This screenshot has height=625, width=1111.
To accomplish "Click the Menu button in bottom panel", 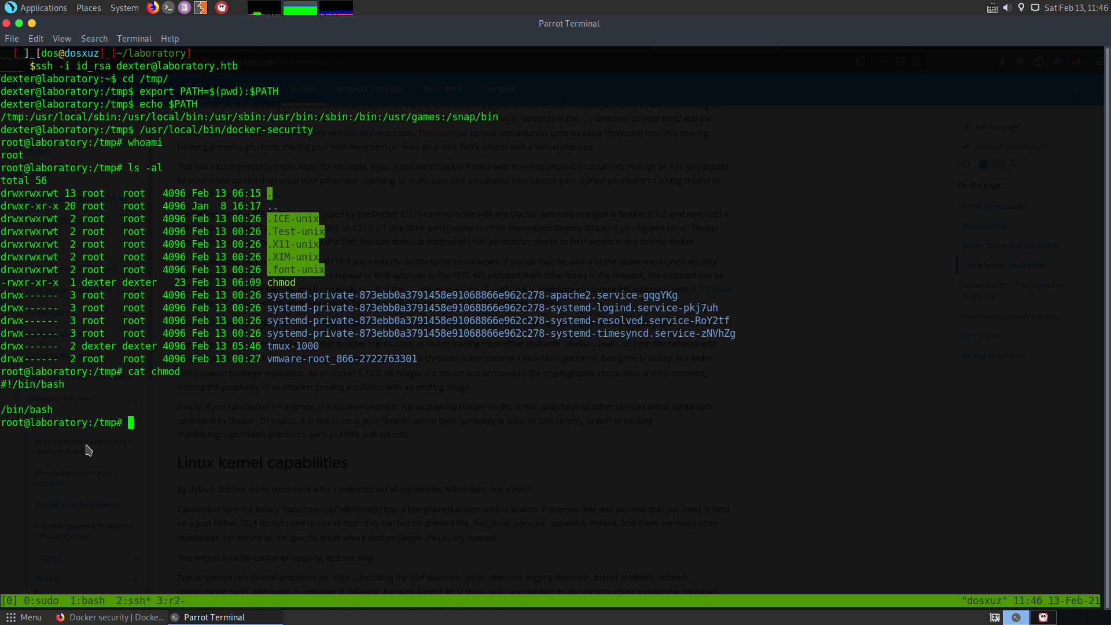I will tap(24, 617).
